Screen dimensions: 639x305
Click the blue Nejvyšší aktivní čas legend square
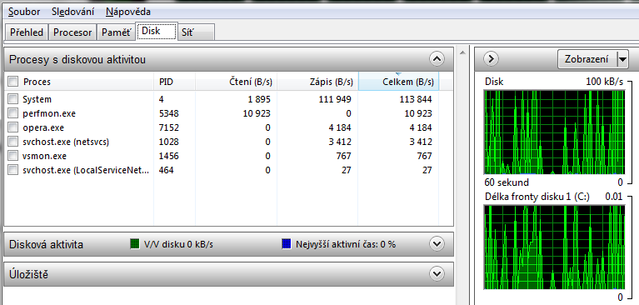coord(287,245)
